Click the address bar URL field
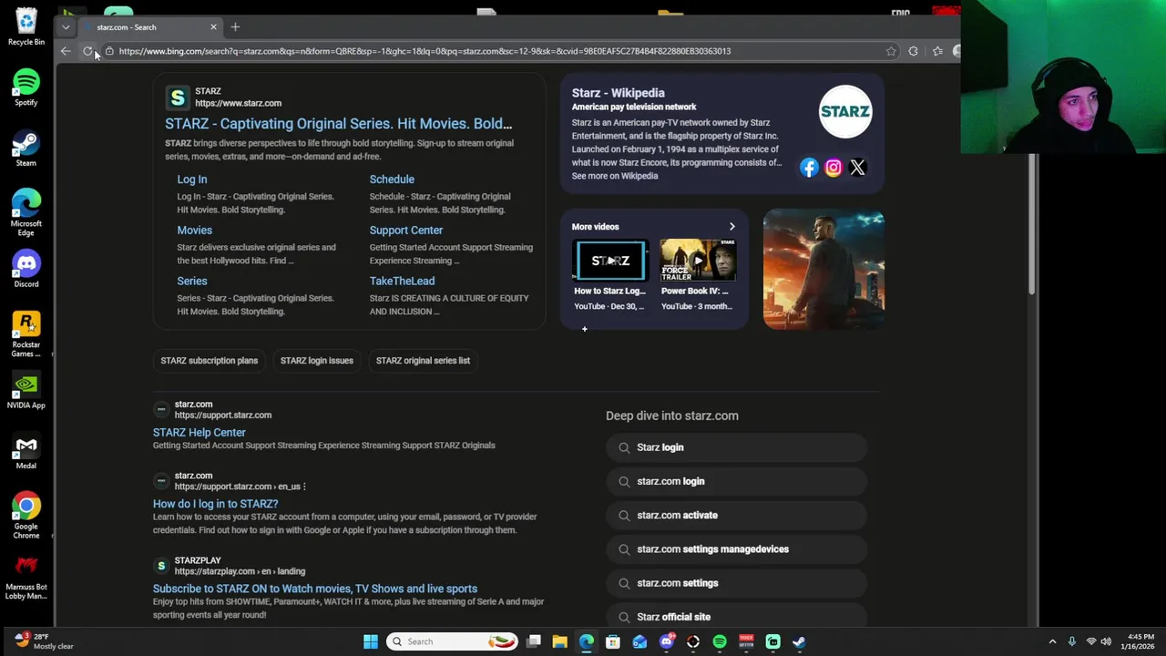Image resolution: width=1166 pixels, height=656 pixels. point(492,51)
